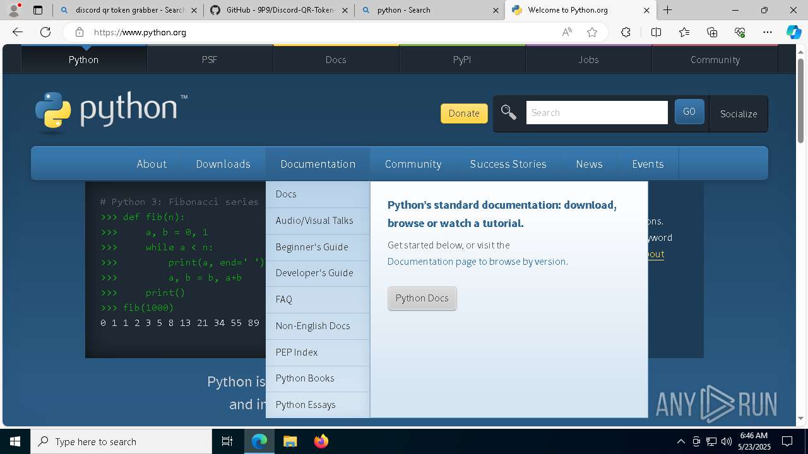
Task: Open the browser Extensions icon
Action: (x=626, y=32)
